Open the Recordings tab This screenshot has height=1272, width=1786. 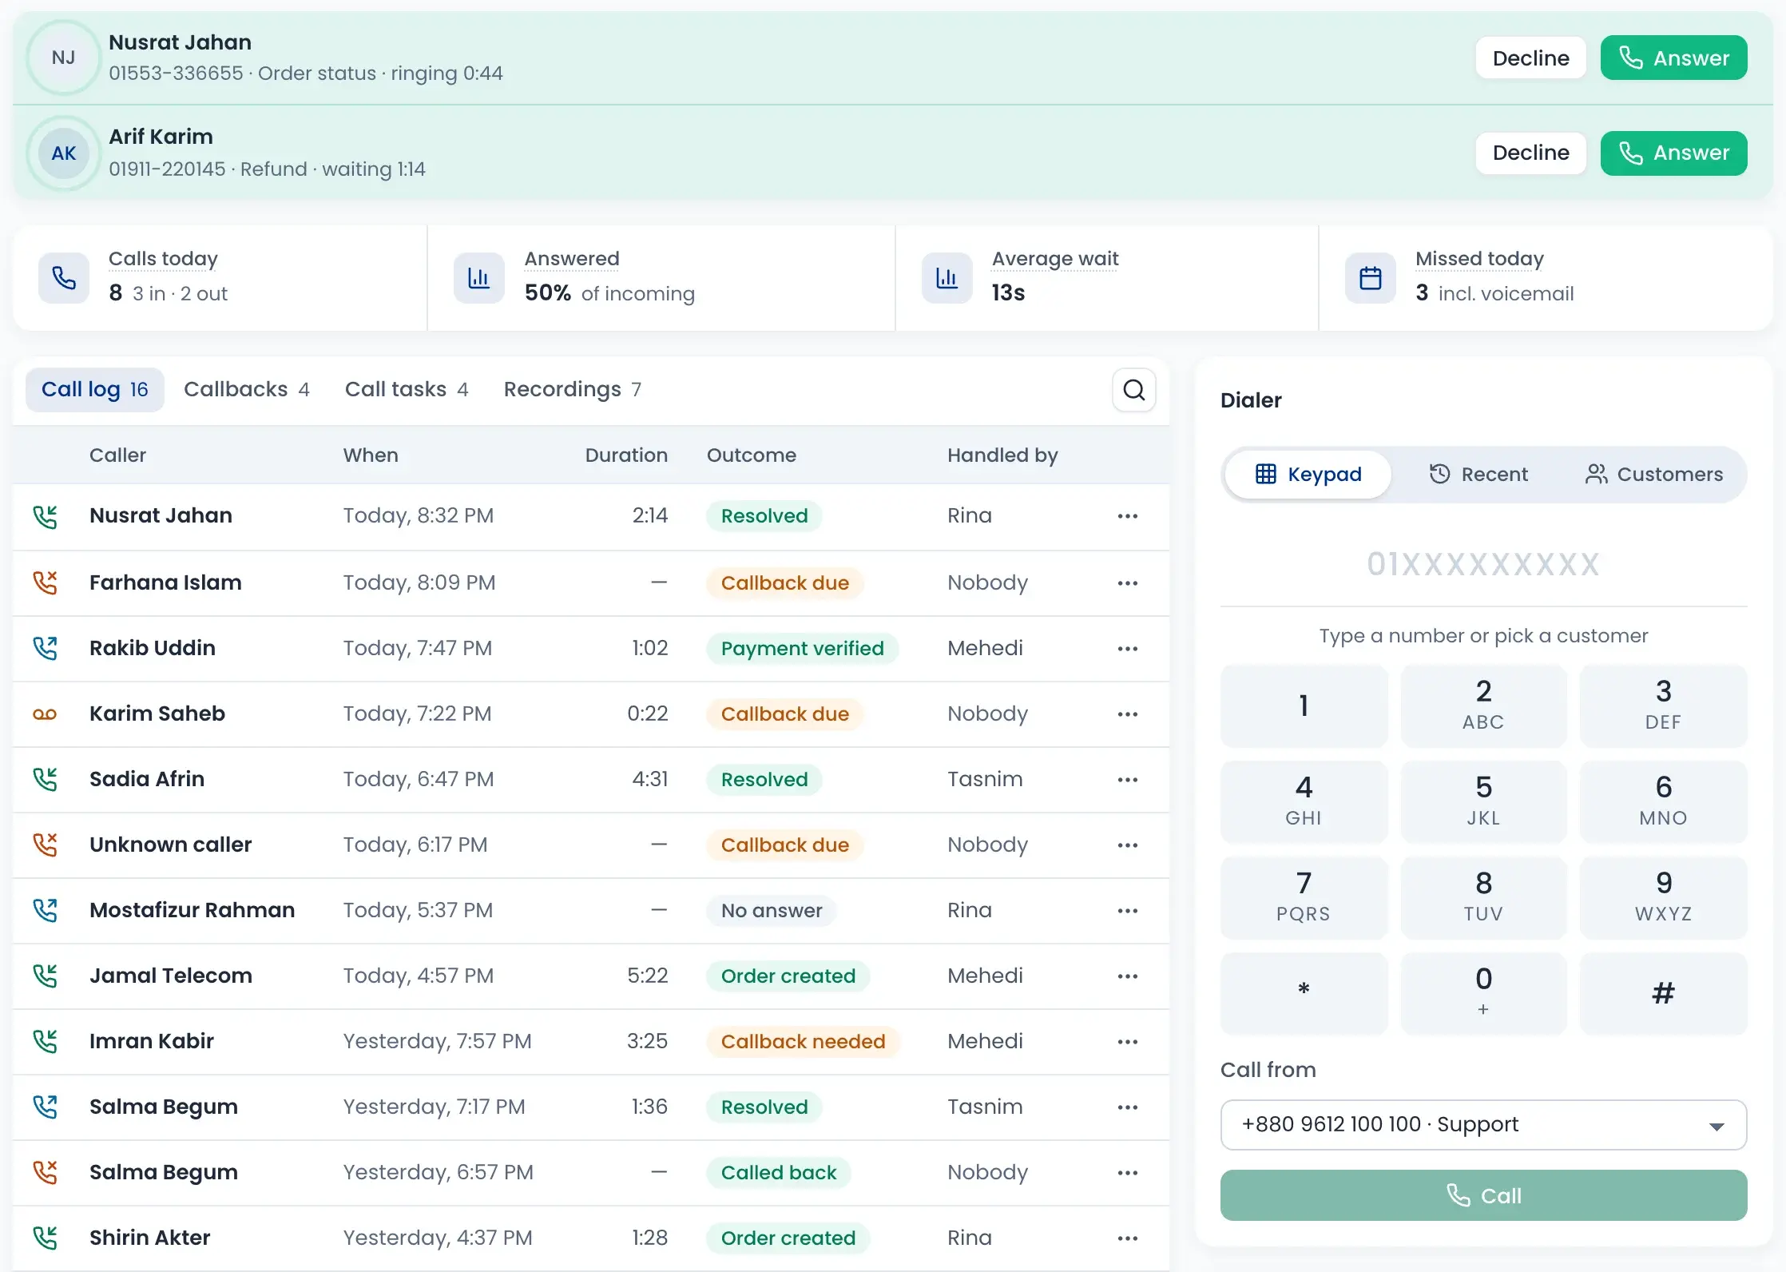pos(573,390)
